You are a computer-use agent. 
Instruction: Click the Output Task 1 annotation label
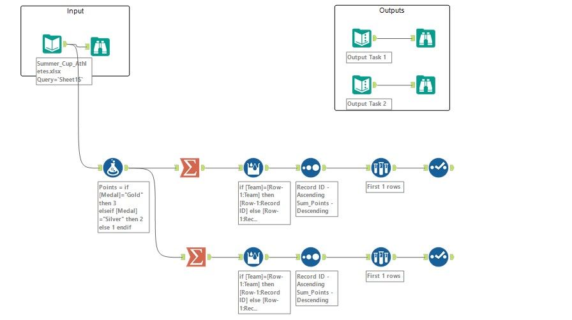click(369, 57)
